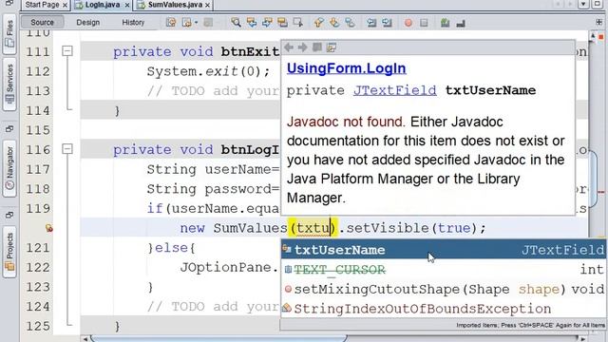This screenshot has width=608, height=342.
Task: Open the JTextField type link
Action: [x=395, y=90]
